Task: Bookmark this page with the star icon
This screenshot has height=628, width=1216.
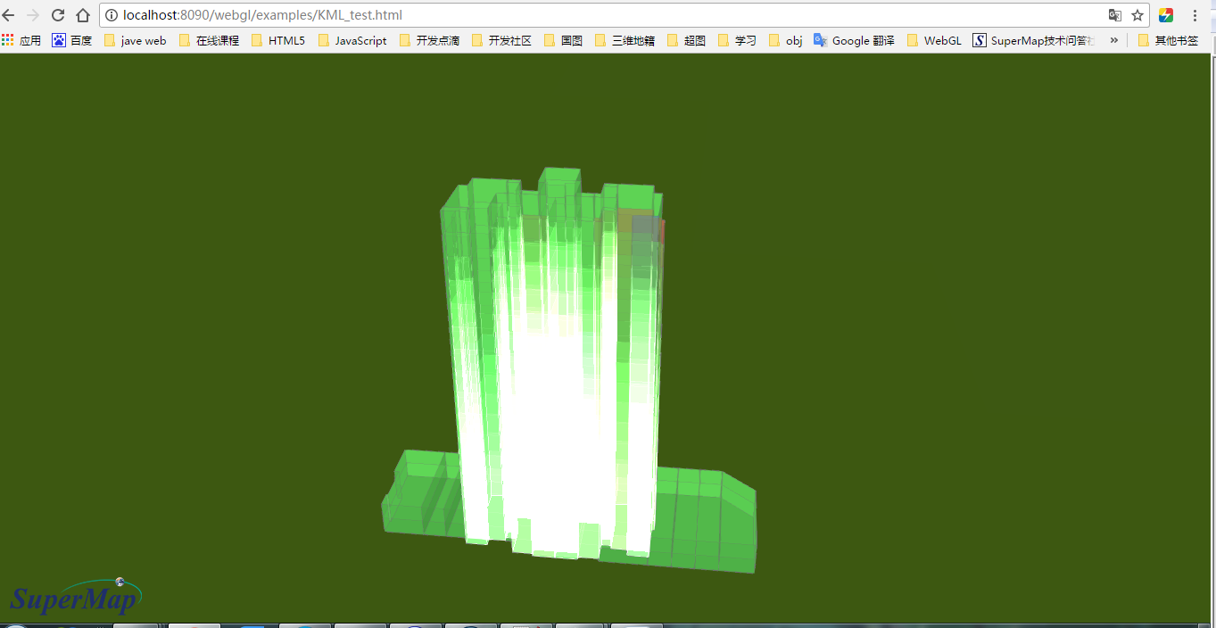Action: point(1137,15)
